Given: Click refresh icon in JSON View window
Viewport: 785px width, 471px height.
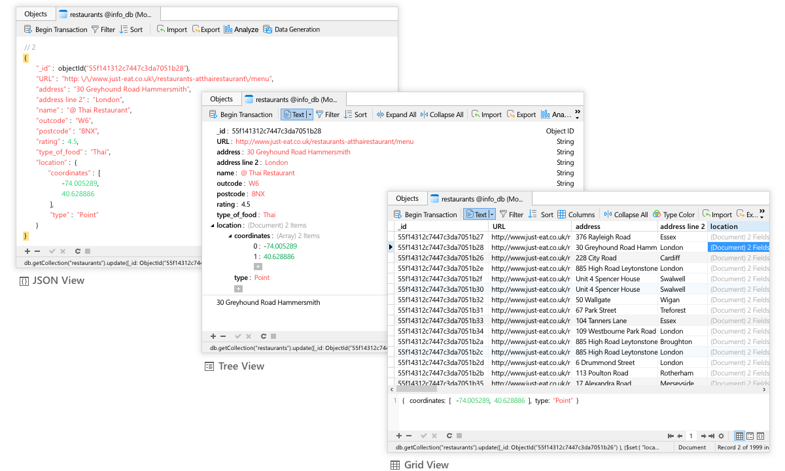Looking at the screenshot, I should point(78,251).
